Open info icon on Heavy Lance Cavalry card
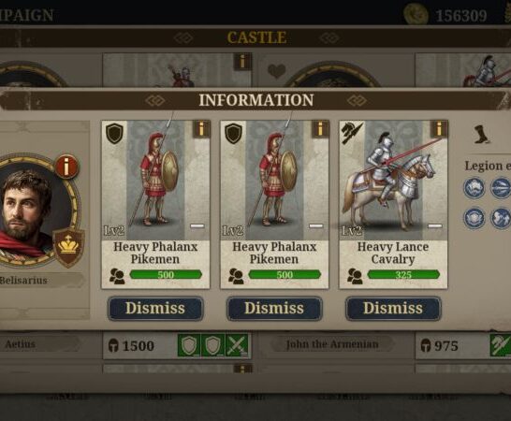Image resolution: width=511 pixels, height=421 pixels. coord(439,129)
